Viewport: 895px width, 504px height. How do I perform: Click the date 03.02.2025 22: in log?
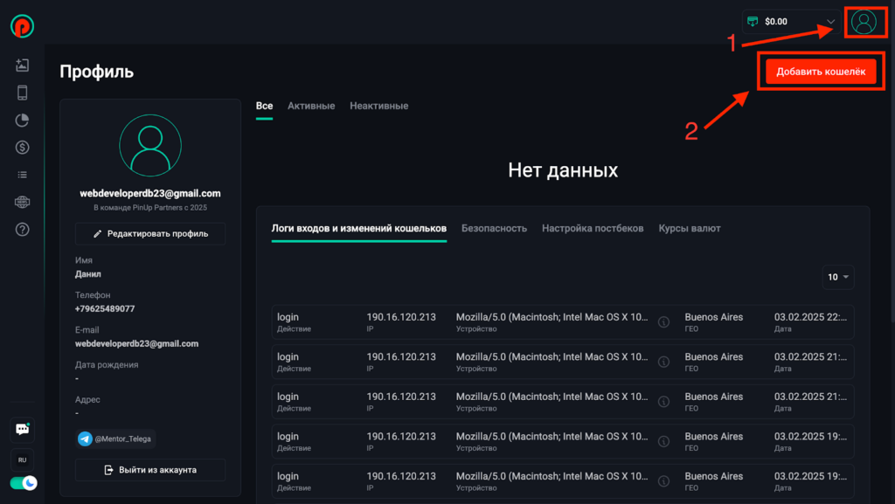pyautogui.click(x=810, y=317)
